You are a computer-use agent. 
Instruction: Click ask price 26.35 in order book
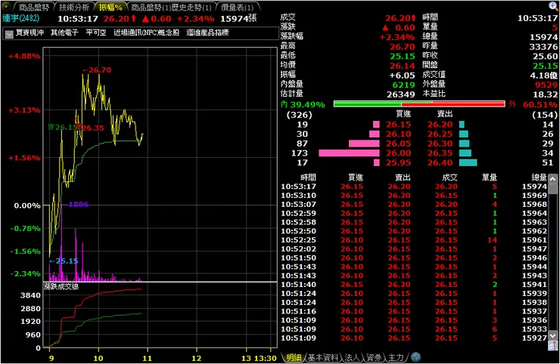[x=440, y=153]
